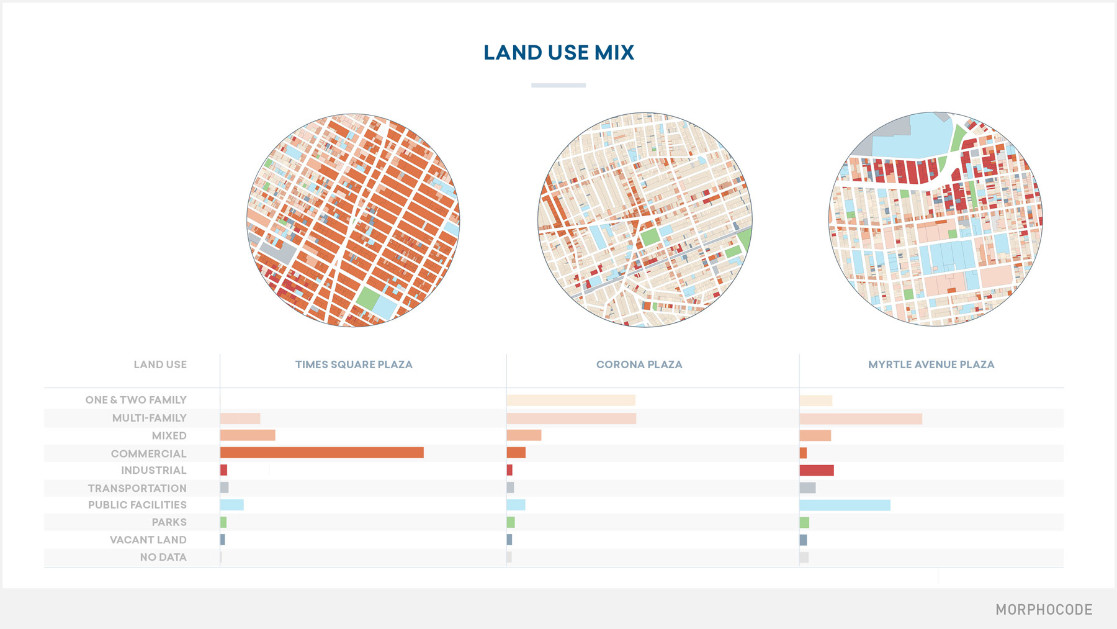
Task: Click the Myrtle Avenue Plaza circular map
Action: pyautogui.click(x=936, y=219)
